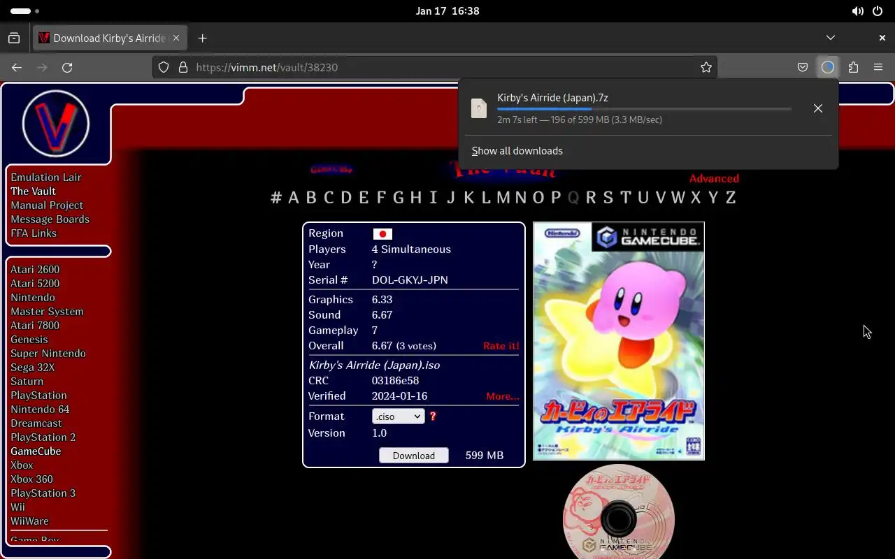Open the WiiWare system link
Image resolution: width=895 pixels, height=559 pixels.
coord(29,521)
